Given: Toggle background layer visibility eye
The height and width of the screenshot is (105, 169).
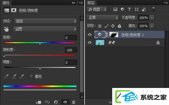Looking at the screenshot, I should (x=89, y=43).
